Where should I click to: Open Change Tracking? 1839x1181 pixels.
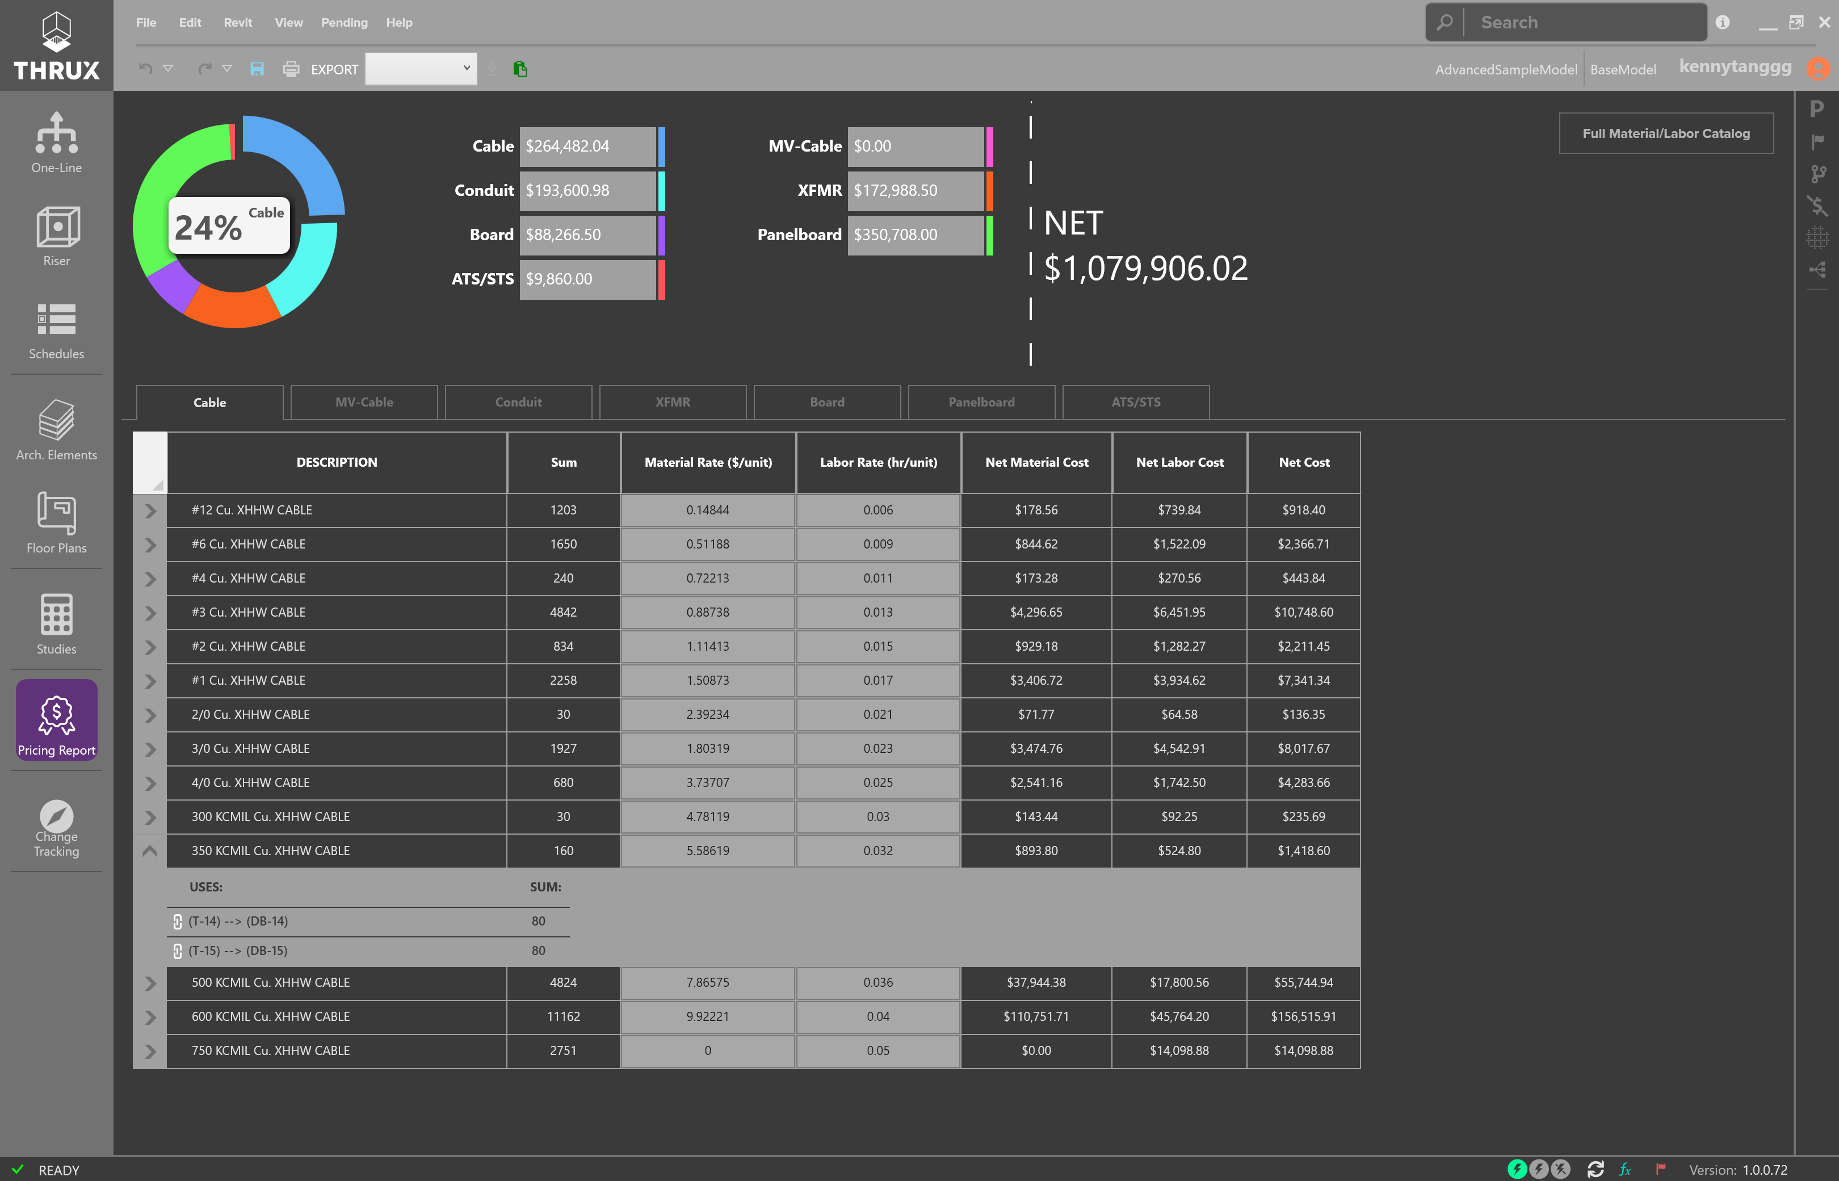(56, 828)
